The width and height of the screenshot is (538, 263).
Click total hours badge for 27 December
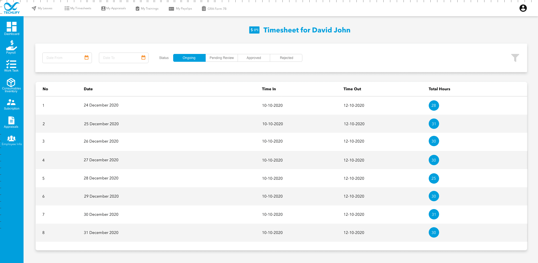(x=434, y=160)
